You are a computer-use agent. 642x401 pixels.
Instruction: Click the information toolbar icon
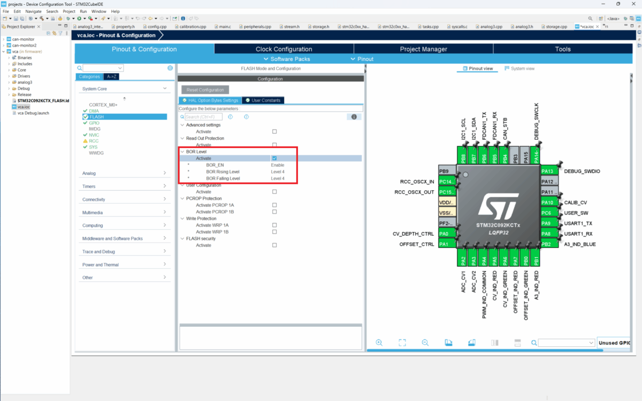coord(183,18)
